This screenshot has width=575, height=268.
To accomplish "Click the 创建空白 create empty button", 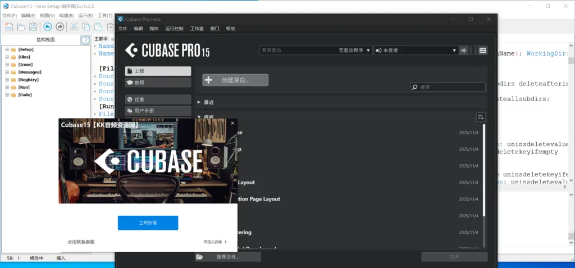I will [235, 80].
